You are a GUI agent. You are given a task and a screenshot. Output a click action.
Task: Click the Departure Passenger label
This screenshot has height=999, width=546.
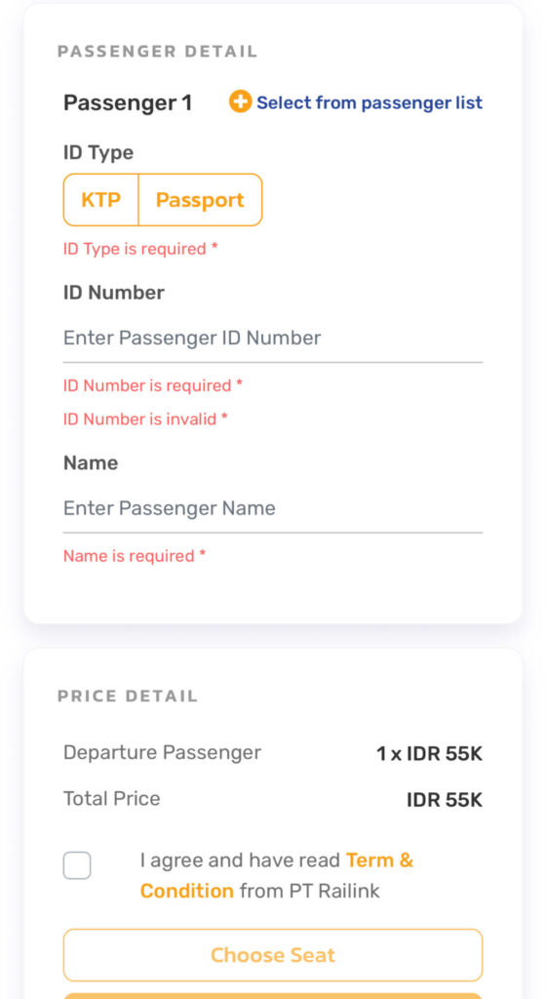pyautogui.click(x=162, y=752)
